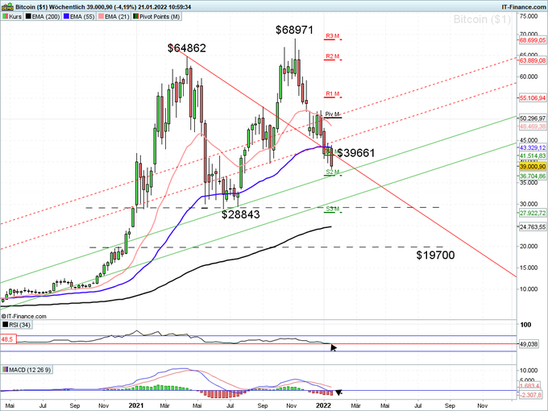Click the 68.699,05 price axis tag
Screen dimensions: 548x411
[533, 40]
